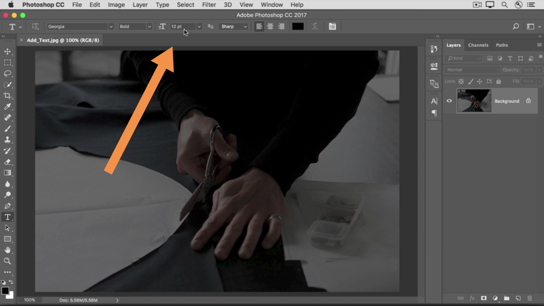Image resolution: width=544 pixels, height=306 pixels.
Task: Center align text in options bar
Action: (x=270, y=26)
